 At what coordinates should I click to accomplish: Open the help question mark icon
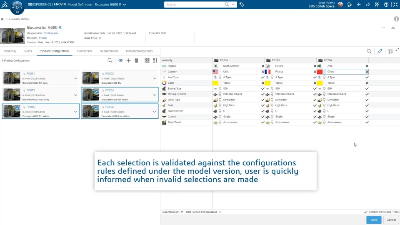386,5
